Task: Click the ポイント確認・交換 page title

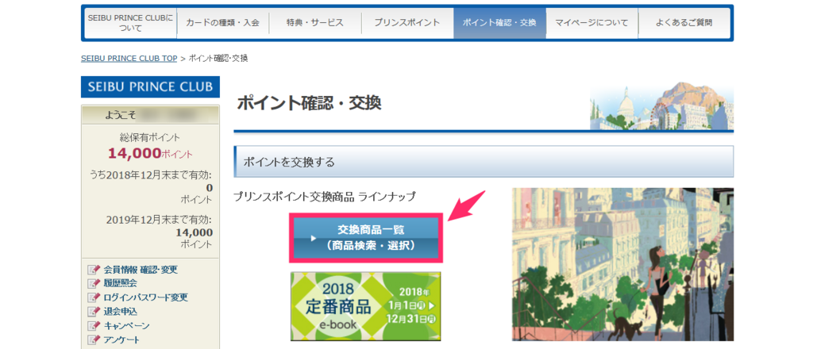Action: click(x=309, y=104)
